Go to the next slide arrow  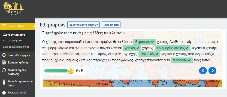(x=212, y=71)
